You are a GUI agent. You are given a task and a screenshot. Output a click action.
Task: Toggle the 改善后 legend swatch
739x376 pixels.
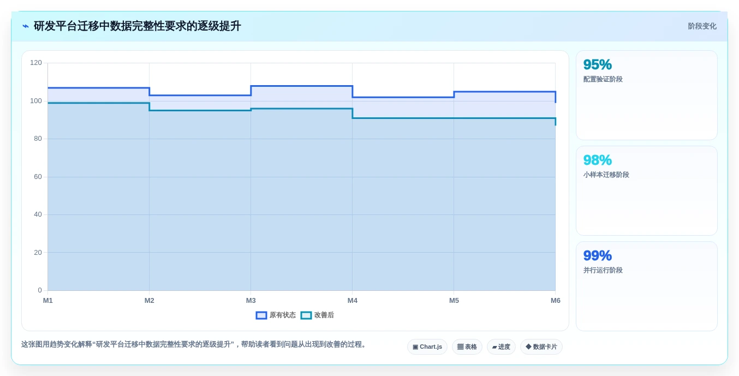click(306, 315)
